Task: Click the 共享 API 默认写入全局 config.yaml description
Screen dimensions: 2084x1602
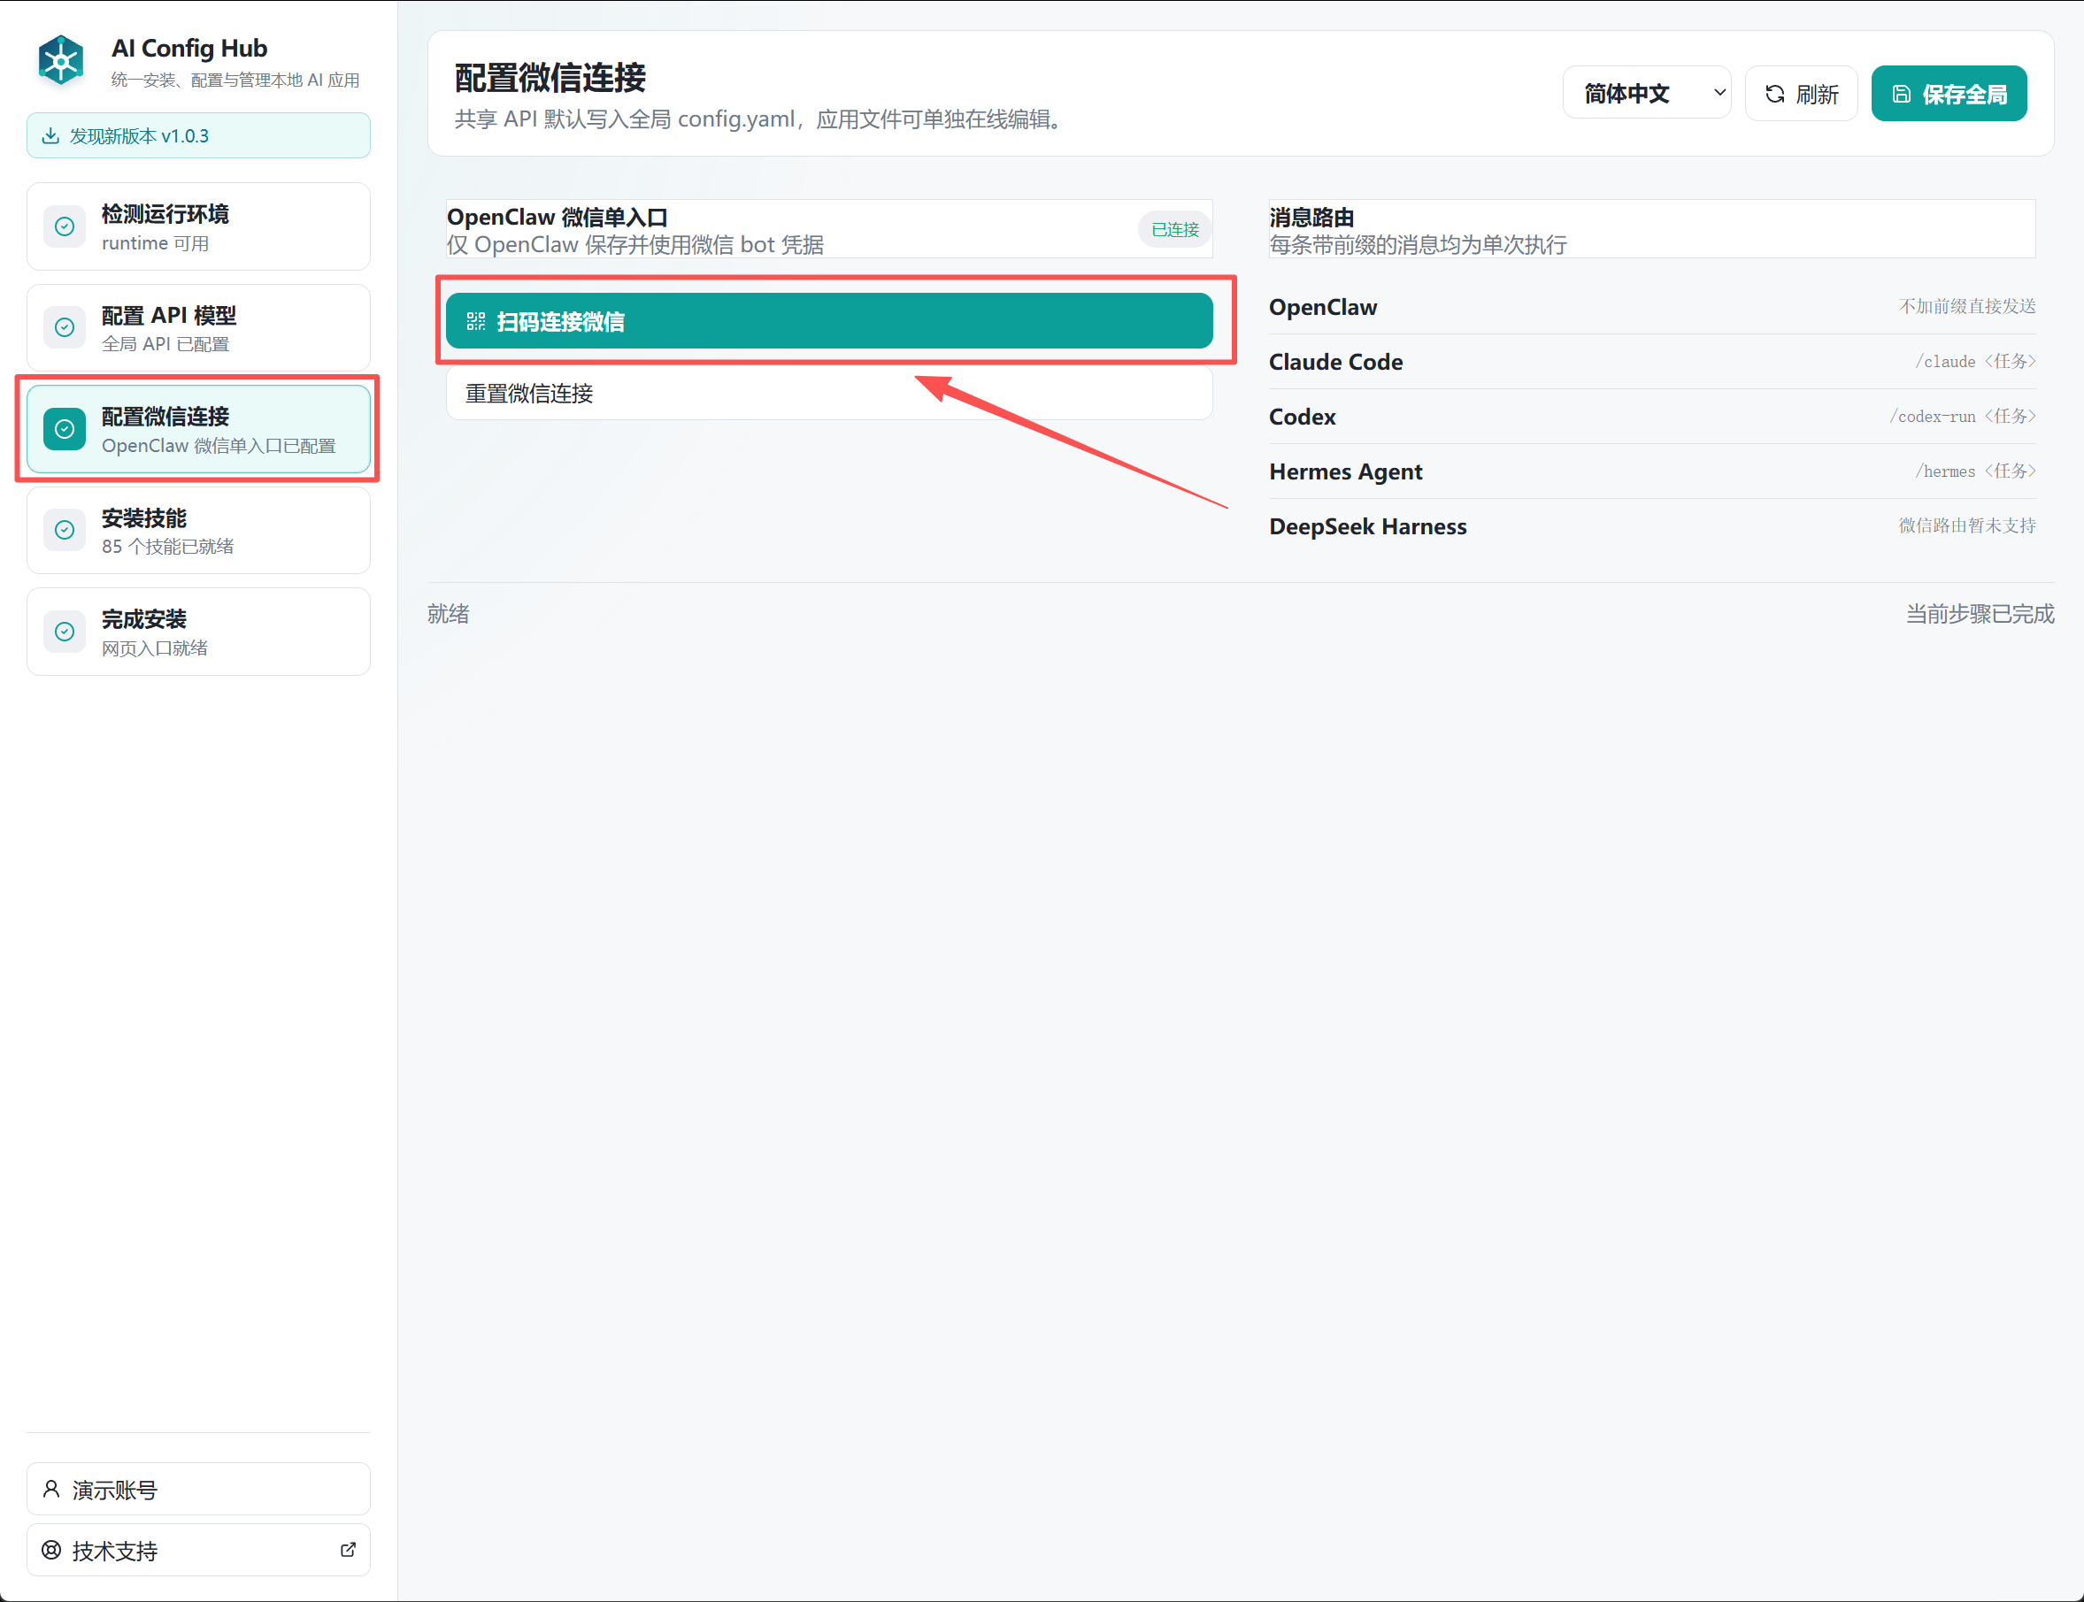Action: [760, 119]
